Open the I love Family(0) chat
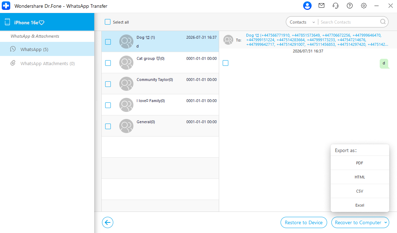Image resolution: width=397 pixels, height=233 pixels. tap(160, 105)
